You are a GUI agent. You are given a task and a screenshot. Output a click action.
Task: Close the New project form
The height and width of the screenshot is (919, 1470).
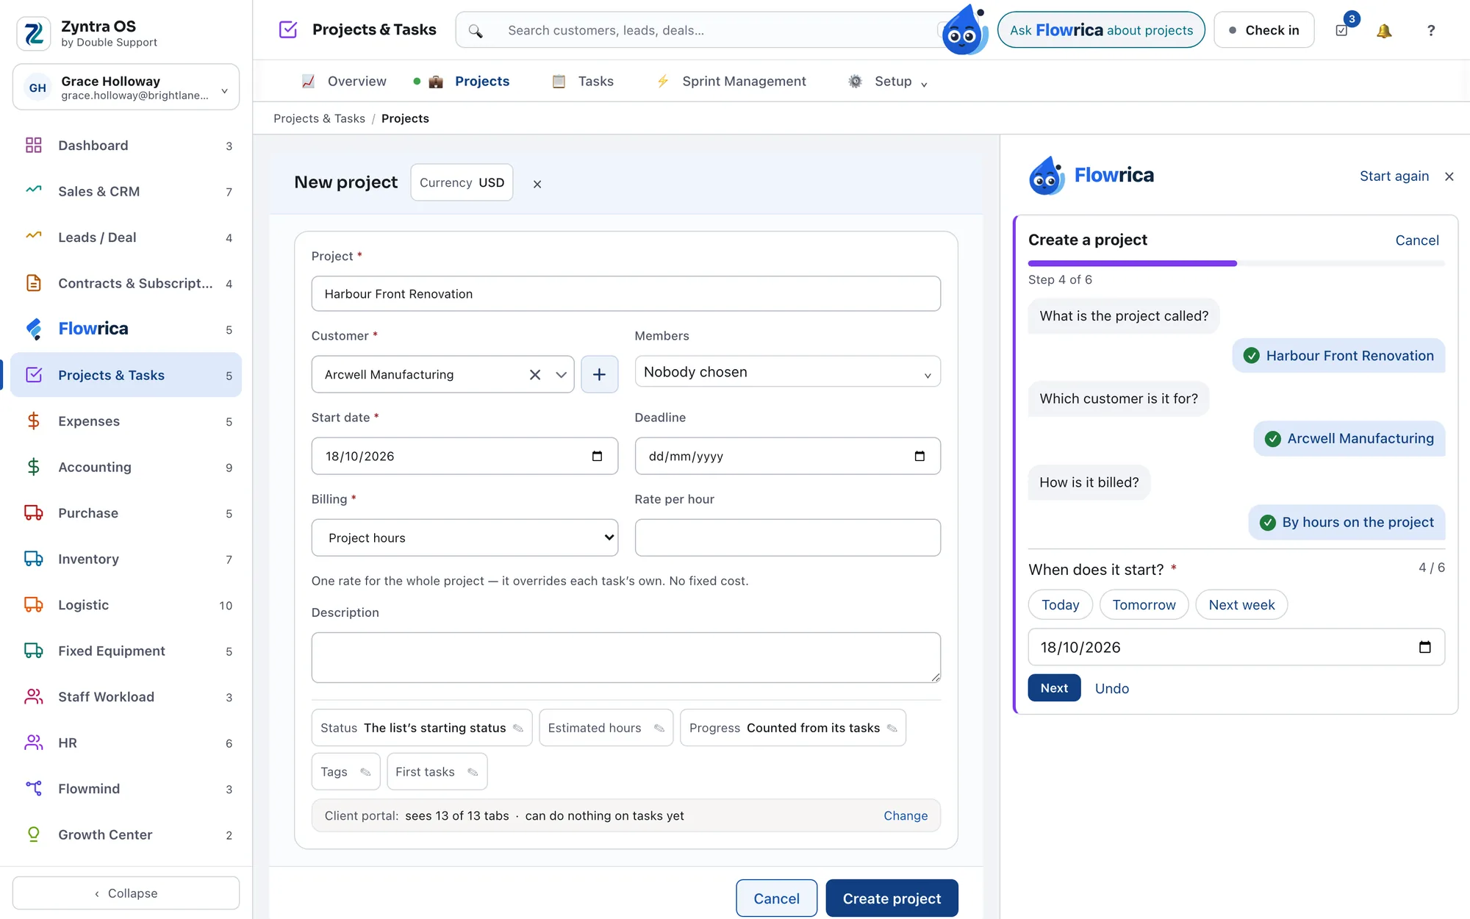pos(537,184)
